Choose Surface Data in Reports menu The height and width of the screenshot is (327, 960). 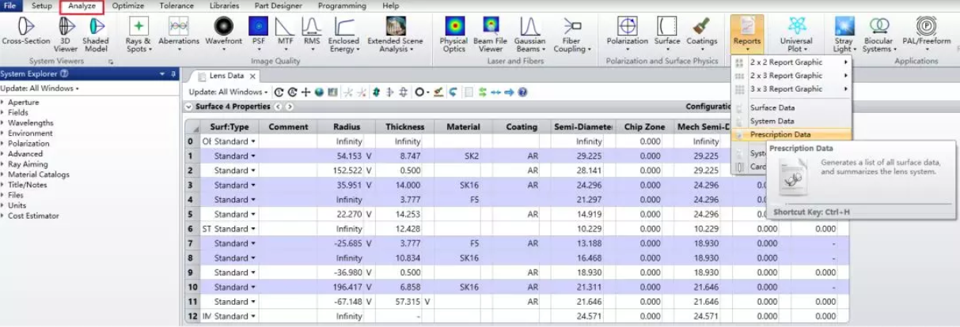pos(772,107)
